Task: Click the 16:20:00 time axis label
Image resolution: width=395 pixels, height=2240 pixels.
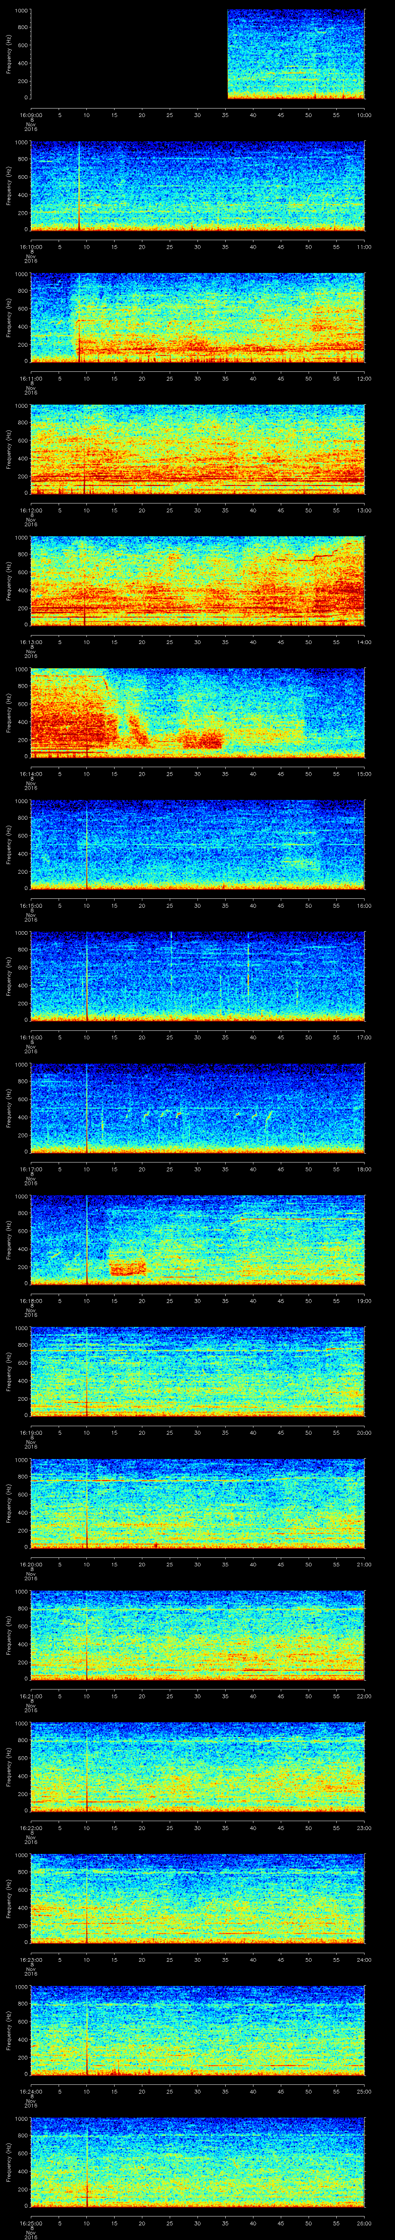Action: pos(30,1564)
